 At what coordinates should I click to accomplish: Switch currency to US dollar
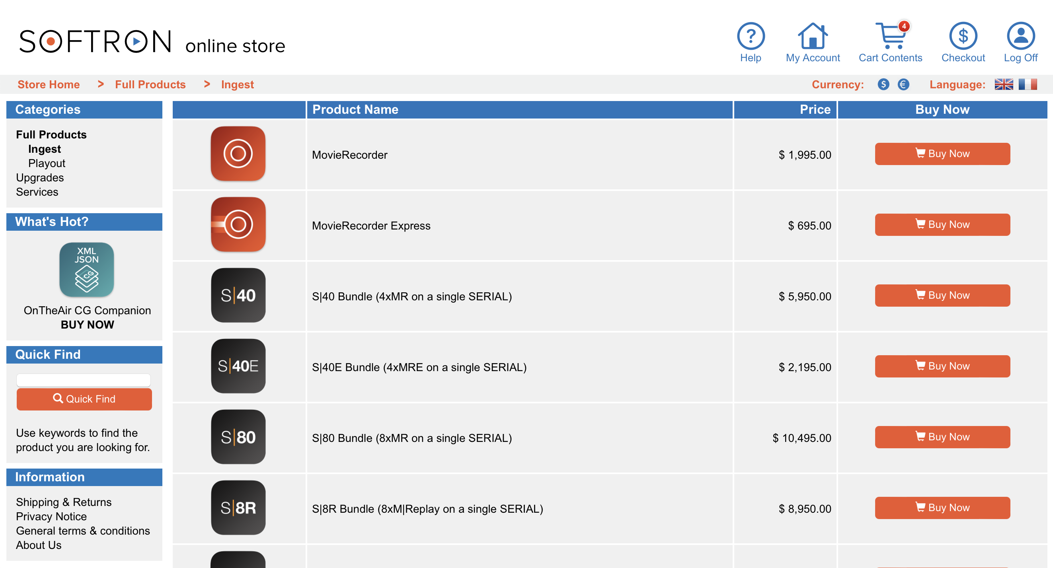883,85
